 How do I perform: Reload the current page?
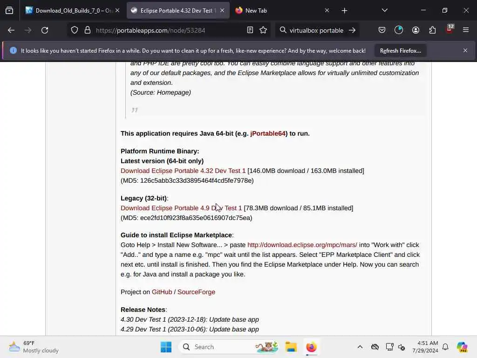coord(45,30)
